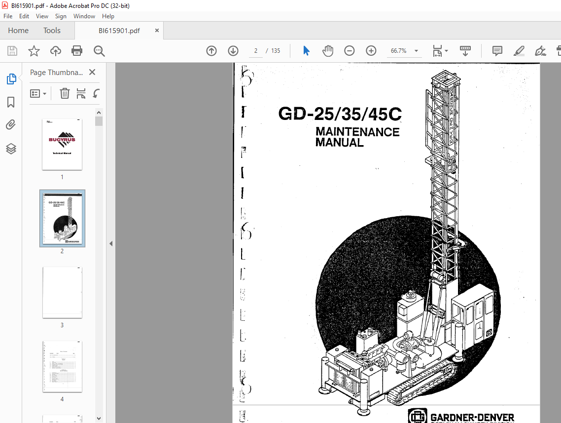Go to previous page arrow
The height and width of the screenshot is (423, 561).
point(211,51)
